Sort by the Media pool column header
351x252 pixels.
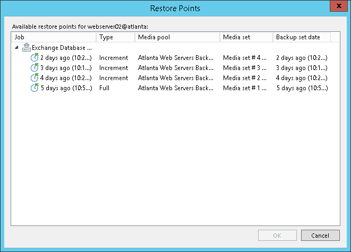point(177,37)
